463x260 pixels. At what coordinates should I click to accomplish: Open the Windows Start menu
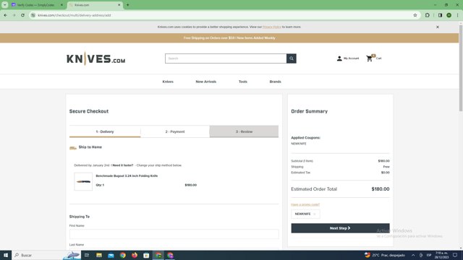(6, 255)
